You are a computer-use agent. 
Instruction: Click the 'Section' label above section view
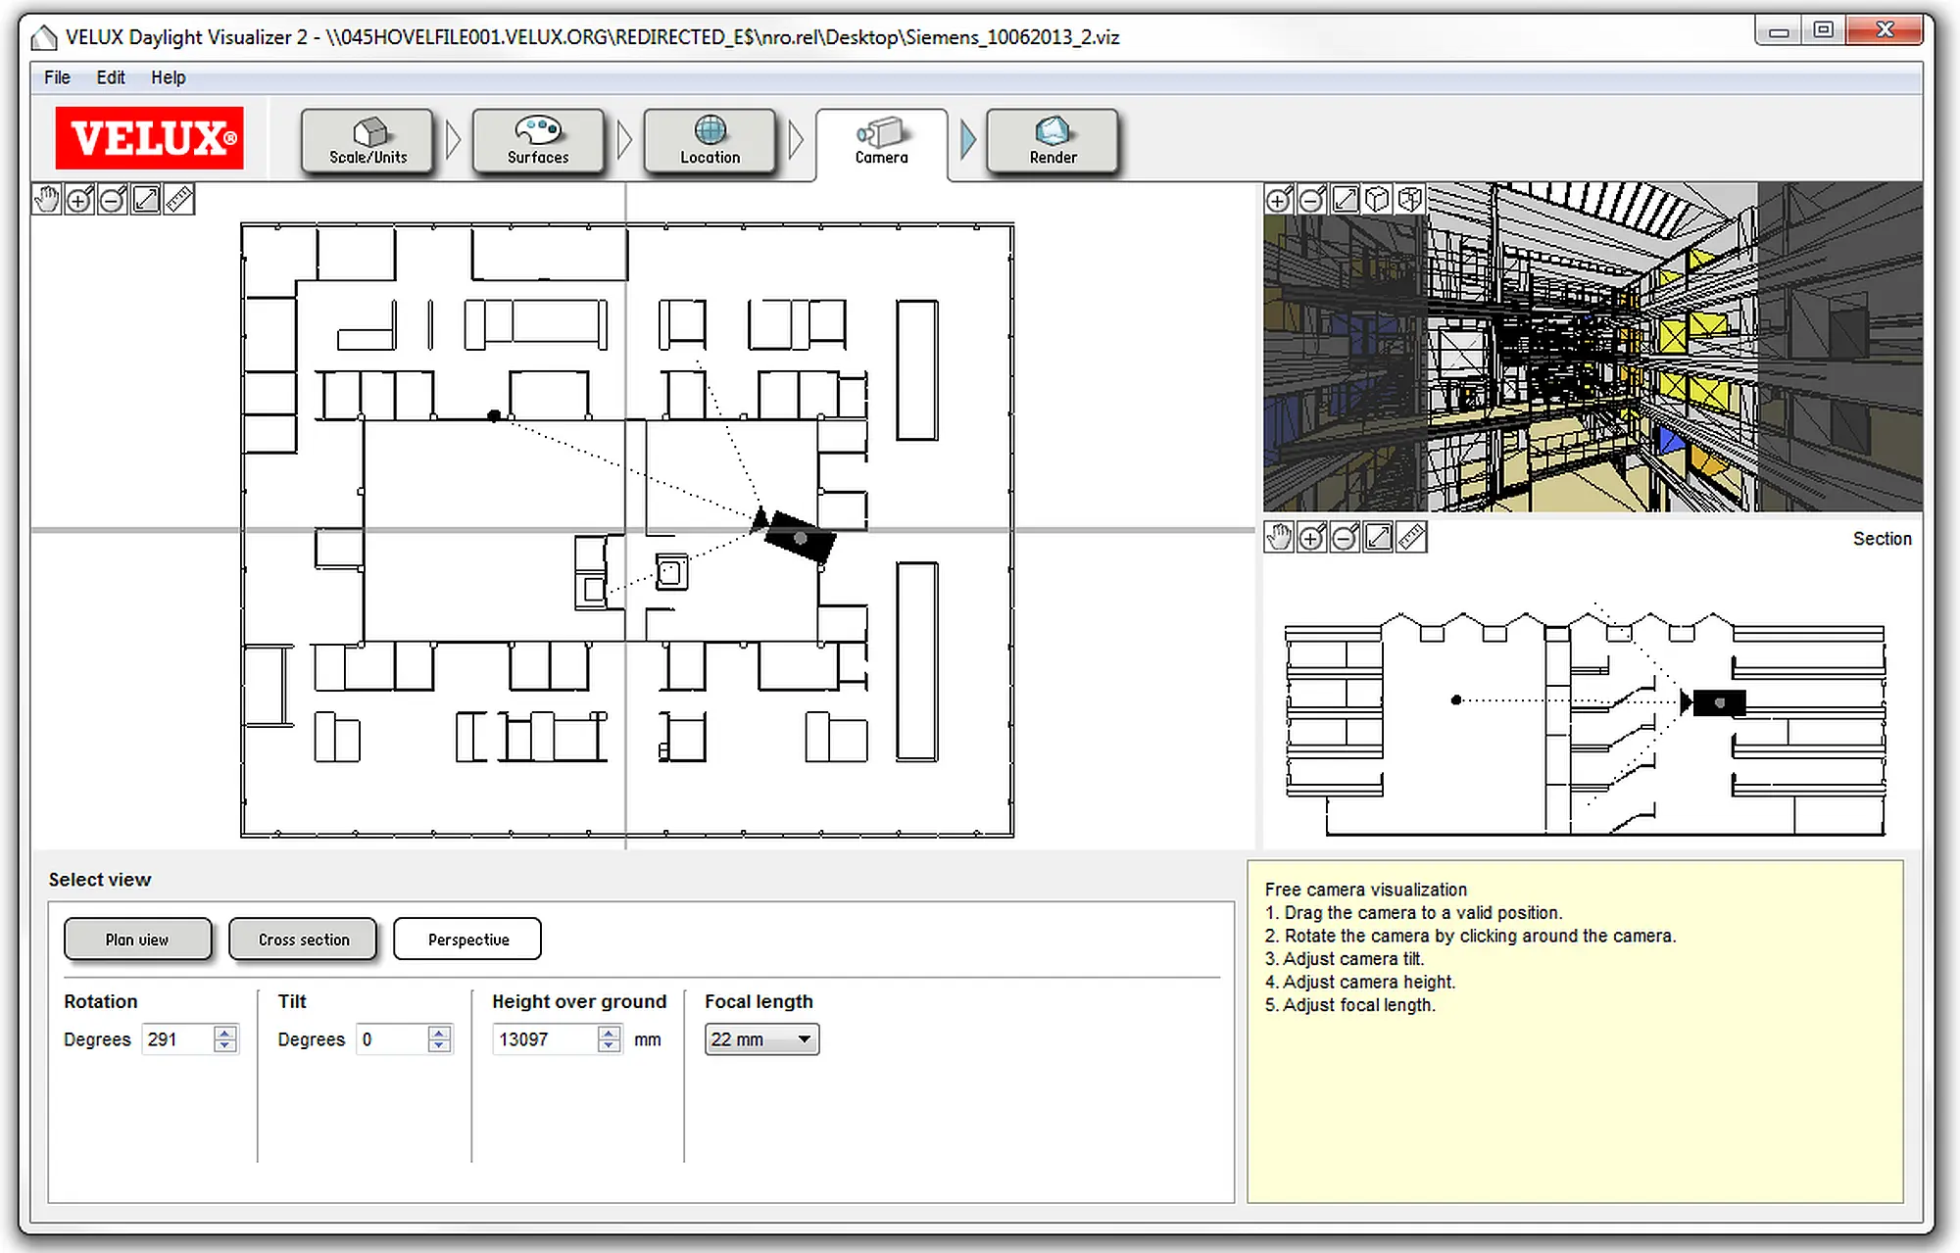coord(1882,539)
